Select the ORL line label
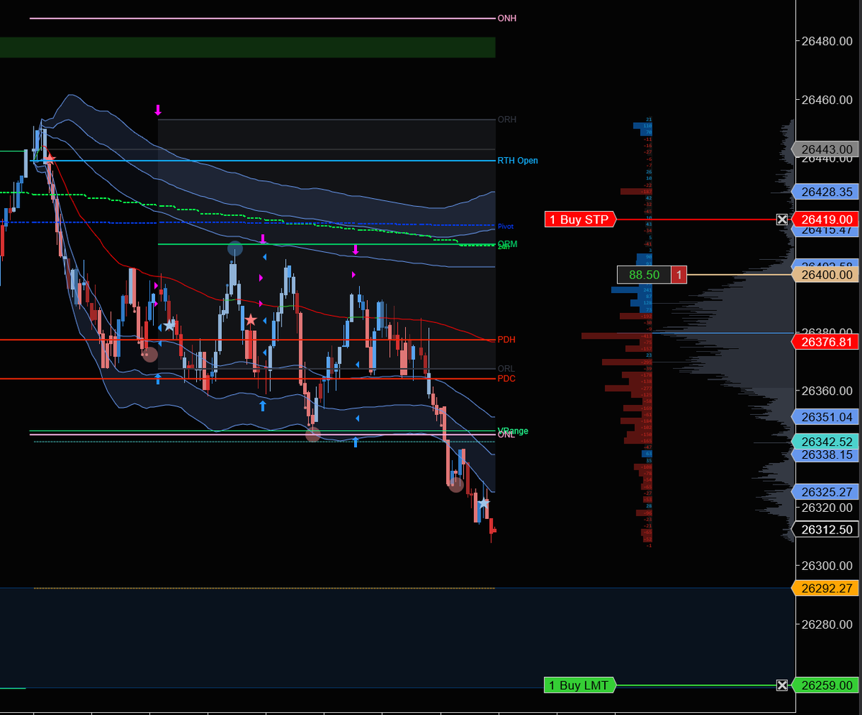 pos(506,369)
